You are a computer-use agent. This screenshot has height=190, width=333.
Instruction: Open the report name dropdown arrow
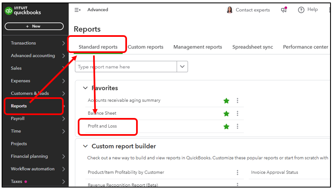[x=182, y=67]
